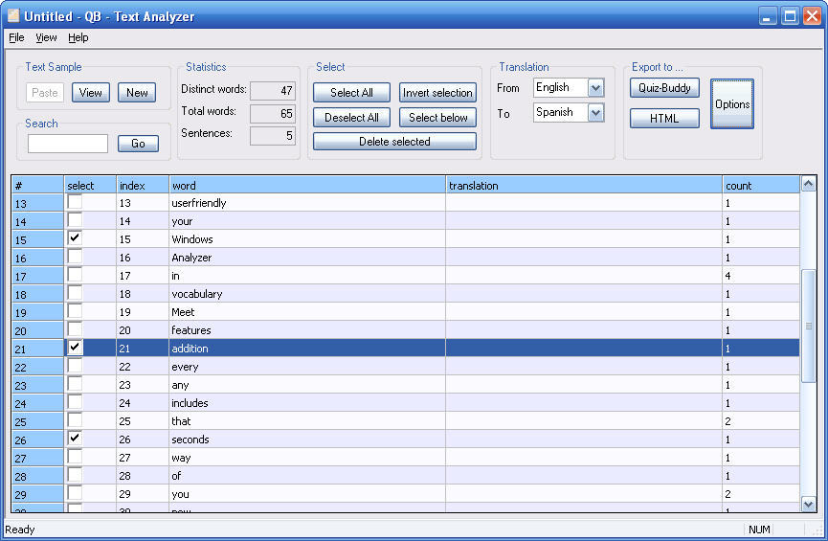Maximize the Text Analyzer window

pos(790,16)
